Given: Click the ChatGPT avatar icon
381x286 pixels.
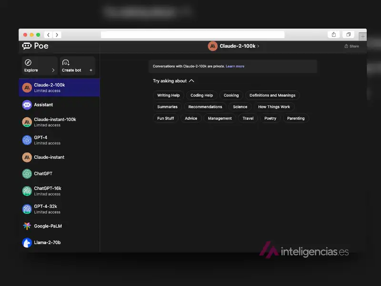Looking at the screenshot, I should point(27,174).
